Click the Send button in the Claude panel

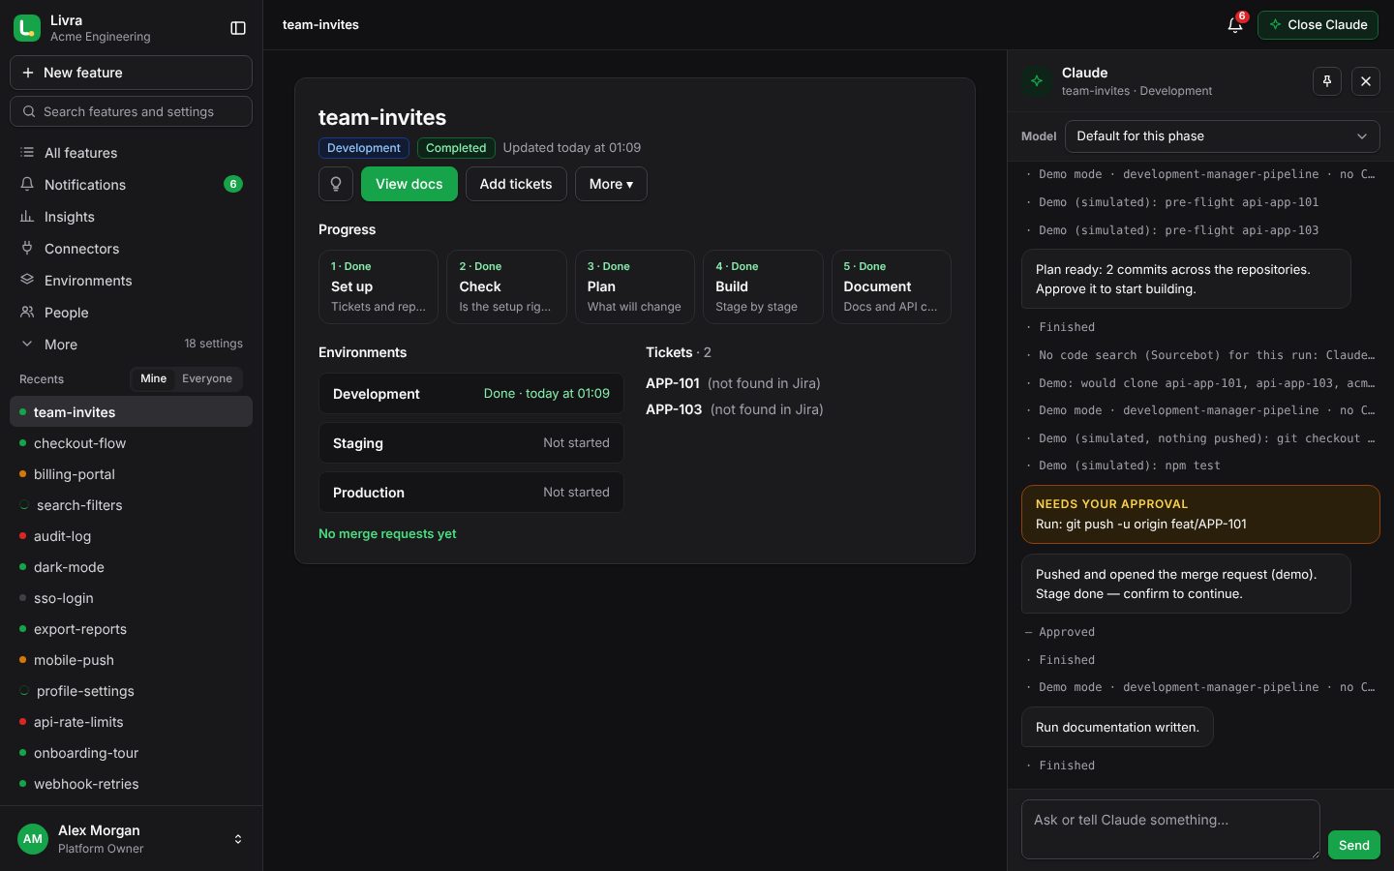tap(1353, 845)
